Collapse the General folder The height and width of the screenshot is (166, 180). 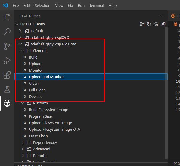coord(22,50)
